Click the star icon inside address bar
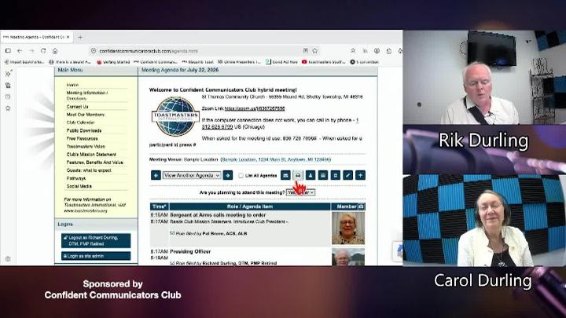The width and height of the screenshot is (566, 318). (315, 51)
